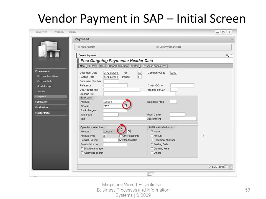Click the building image in the sidebar
This screenshot has width=266, height=199.
(x=49, y=49)
